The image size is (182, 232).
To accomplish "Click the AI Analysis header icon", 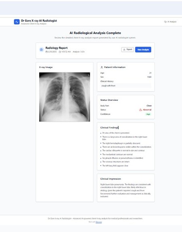I will point(165,22).
